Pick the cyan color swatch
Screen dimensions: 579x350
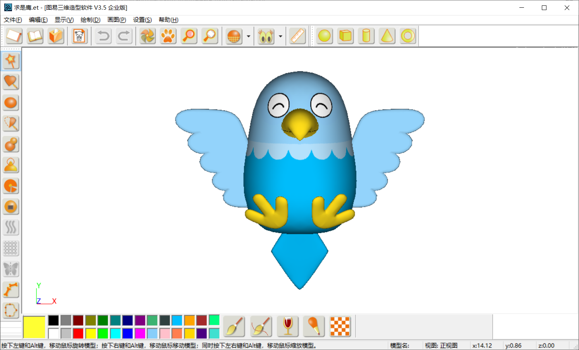(115, 333)
